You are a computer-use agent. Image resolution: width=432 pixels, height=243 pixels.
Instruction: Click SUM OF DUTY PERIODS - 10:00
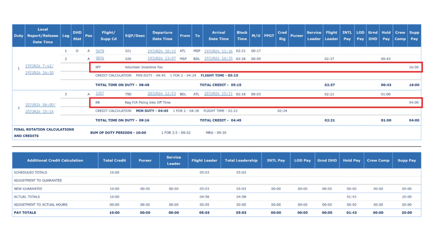click(118, 133)
